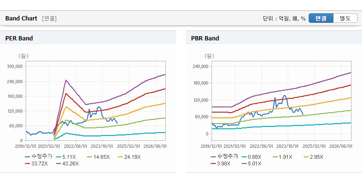Click 180,000 on PER chart axis
This screenshot has width=362, height=173.
(x=15, y=96)
